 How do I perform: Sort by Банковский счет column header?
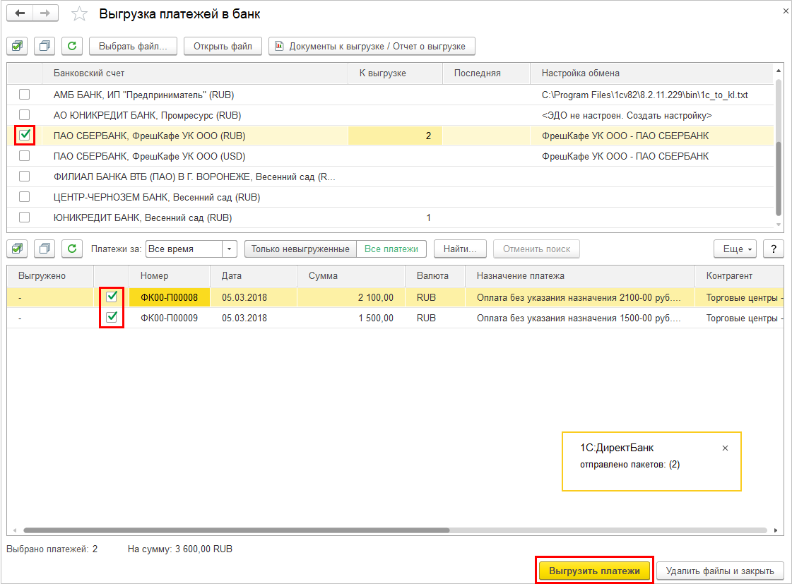(x=195, y=73)
